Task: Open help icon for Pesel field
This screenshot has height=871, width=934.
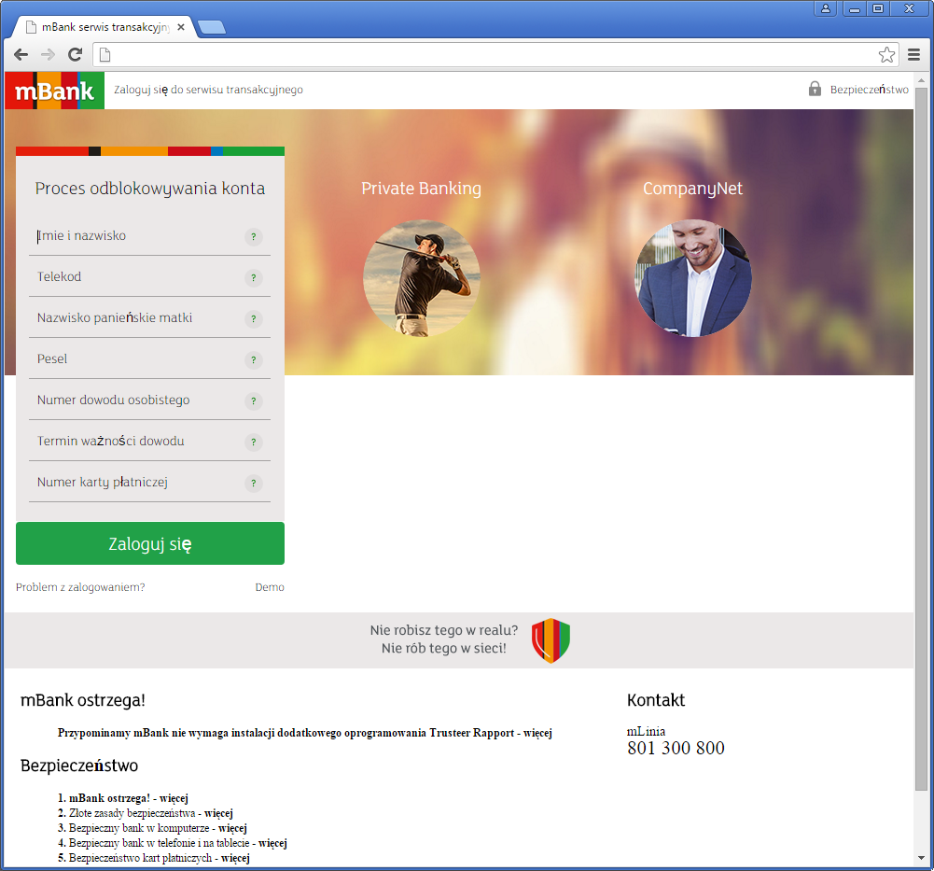Action: (x=253, y=360)
